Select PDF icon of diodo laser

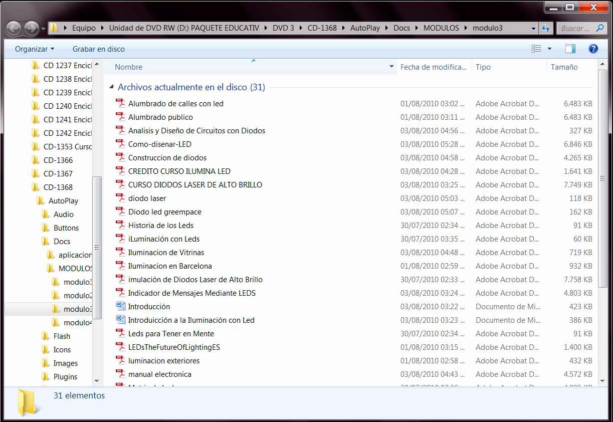[120, 198]
